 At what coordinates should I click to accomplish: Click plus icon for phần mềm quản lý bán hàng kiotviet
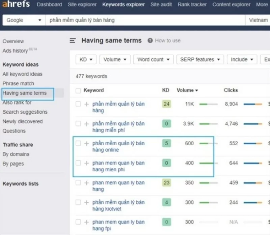tap(87, 202)
